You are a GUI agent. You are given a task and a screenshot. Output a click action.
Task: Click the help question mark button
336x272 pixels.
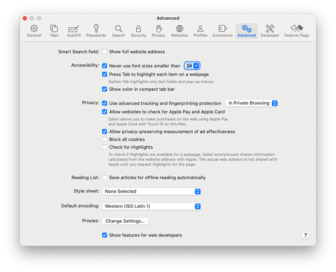pyautogui.click(x=305, y=235)
